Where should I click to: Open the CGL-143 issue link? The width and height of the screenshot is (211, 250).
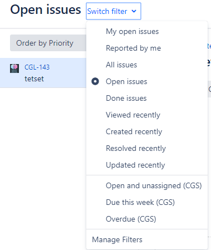click(37, 67)
